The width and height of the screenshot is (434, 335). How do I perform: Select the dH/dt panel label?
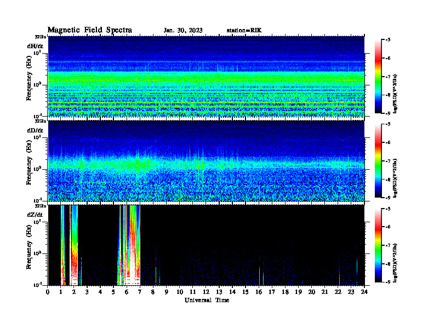[x=35, y=46]
